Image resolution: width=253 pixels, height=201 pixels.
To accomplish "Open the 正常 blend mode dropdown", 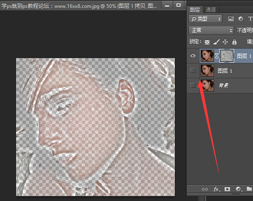I will click(x=211, y=30).
